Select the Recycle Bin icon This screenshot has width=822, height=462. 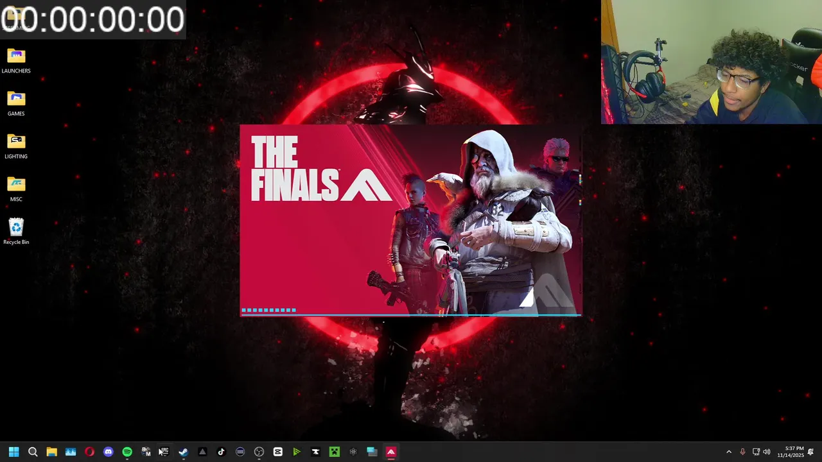coord(16,232)
